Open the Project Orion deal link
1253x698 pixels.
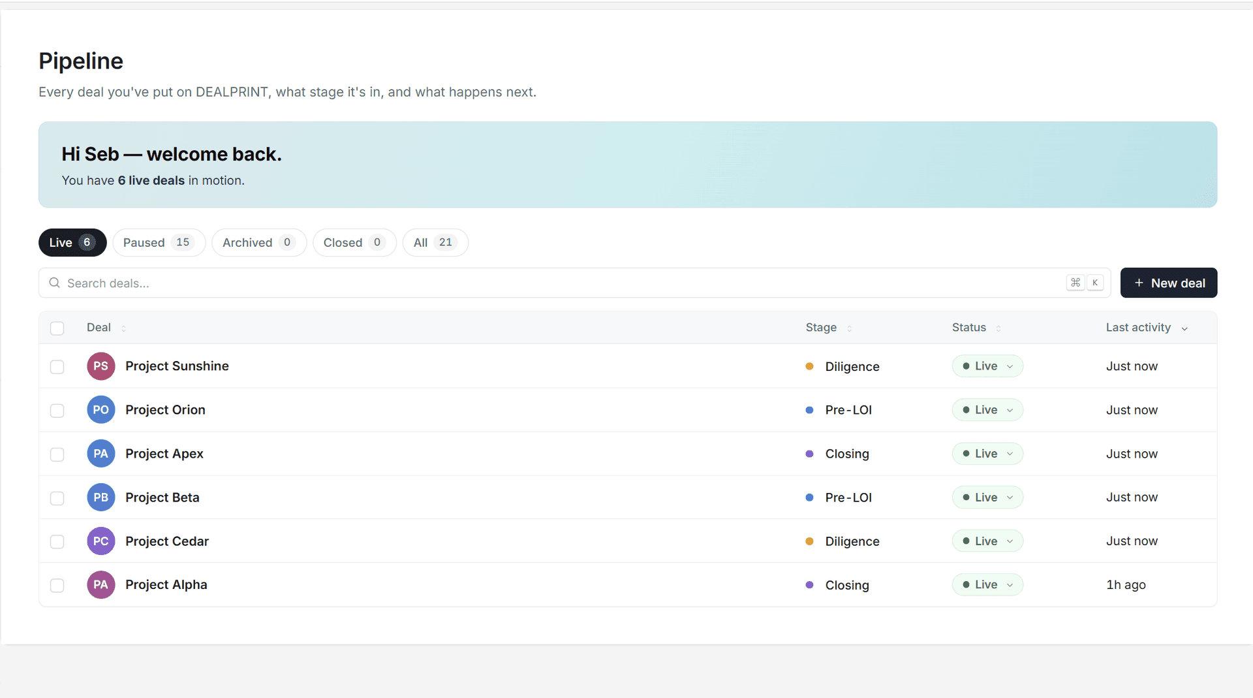click(165, 410)
